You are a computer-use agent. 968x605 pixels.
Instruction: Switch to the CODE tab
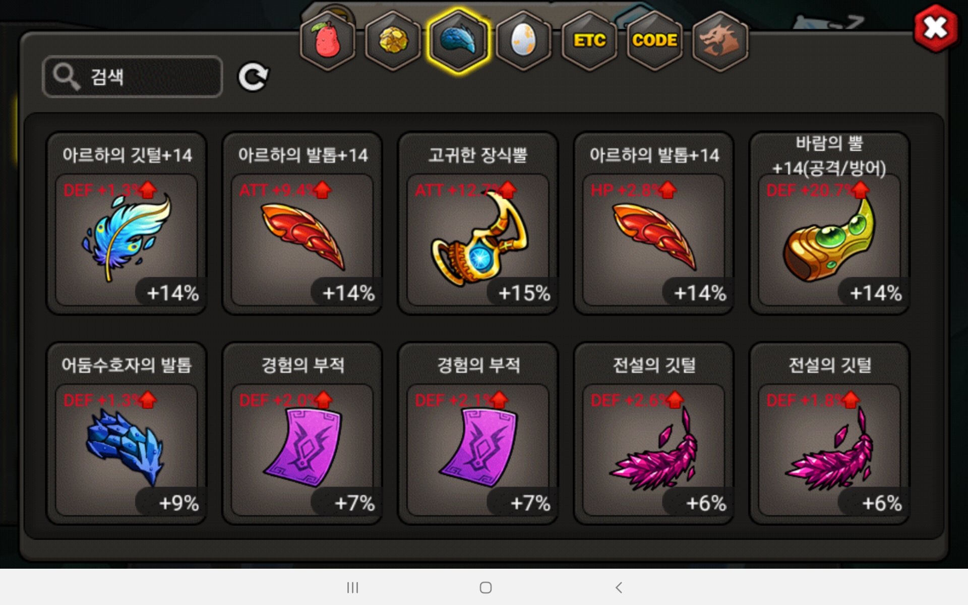(654, 40)
